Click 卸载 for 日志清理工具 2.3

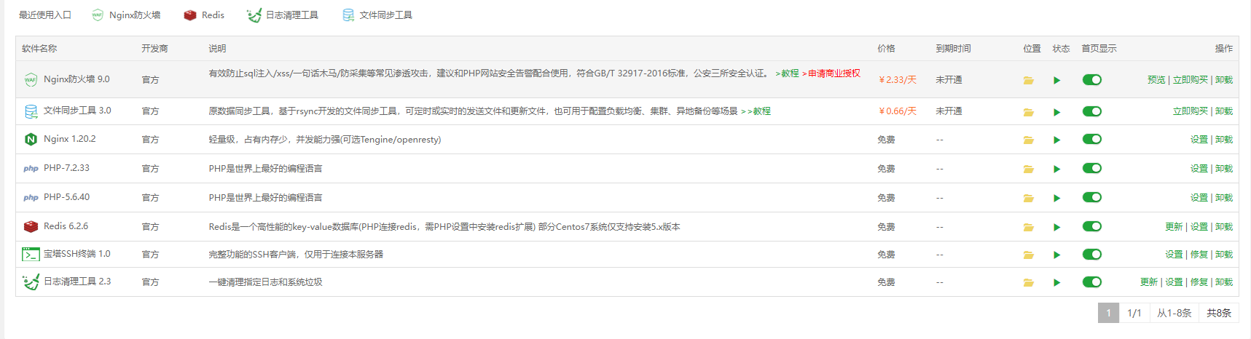coord(1224,282)
